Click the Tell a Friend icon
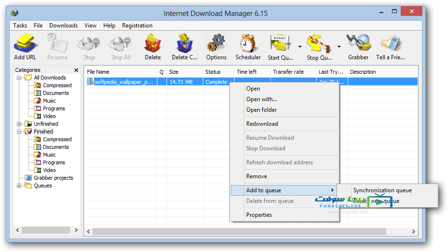Screen dimensions: 448x252 point(391,43)
